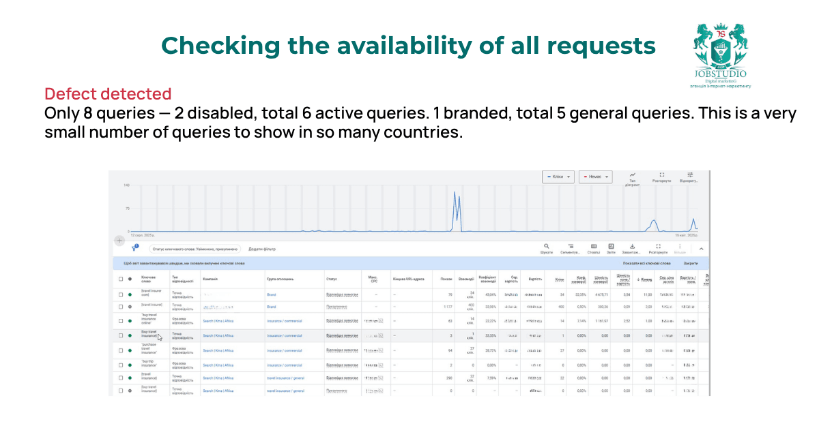This screenshot has width=819, height=428.
Task: Click the green status dot for [travel insurer com]
Action: 130,294
